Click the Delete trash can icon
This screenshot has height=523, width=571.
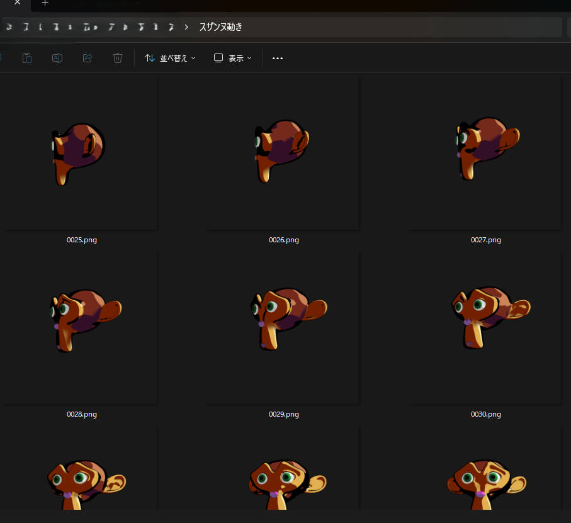[118, 58]
